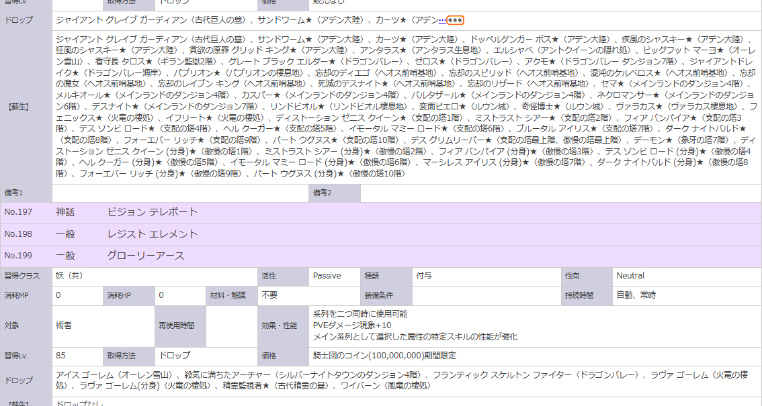The height and width of the screenshot is (406, 762).
Task: Click the 価格 header beside 騎士団のコイン
Action: (x=283, y=356)
